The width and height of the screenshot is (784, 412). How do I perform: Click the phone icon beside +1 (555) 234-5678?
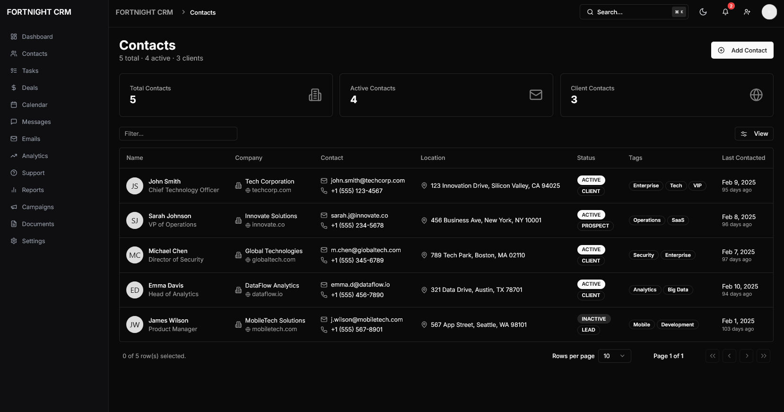[x=324, y=226]
